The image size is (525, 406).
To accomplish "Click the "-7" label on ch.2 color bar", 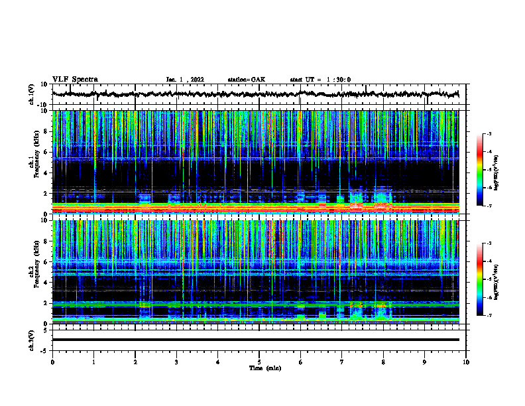I will point(489,316).
